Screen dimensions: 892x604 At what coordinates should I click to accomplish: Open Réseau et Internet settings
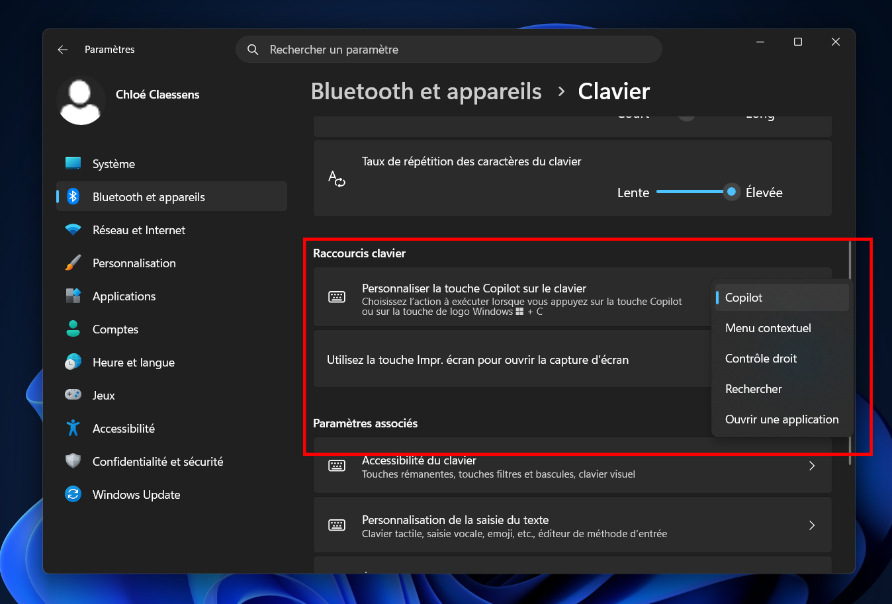tap(172, 230)
